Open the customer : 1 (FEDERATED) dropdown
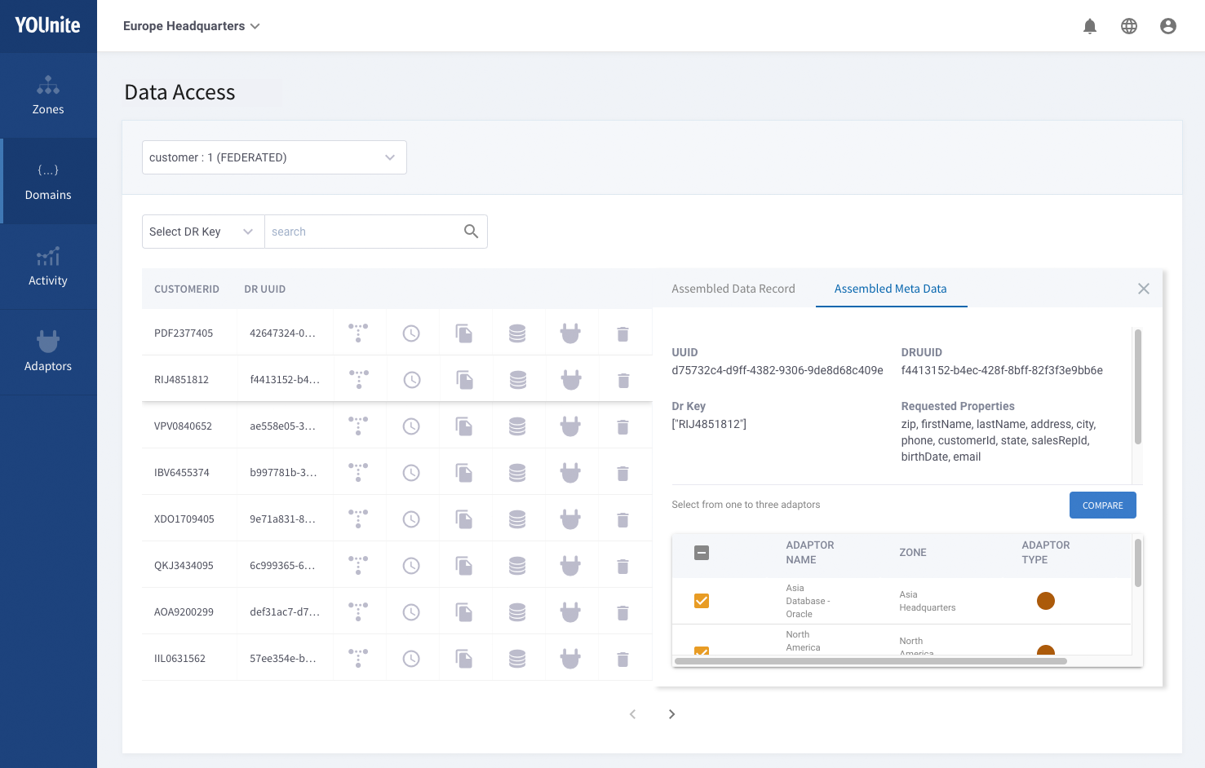This screenshot has width=1205, height=768. pos(274,157)
